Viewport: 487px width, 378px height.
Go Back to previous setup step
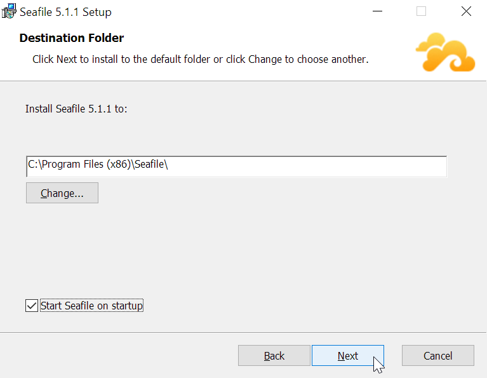pyautogui.click(x=274, y=355)
